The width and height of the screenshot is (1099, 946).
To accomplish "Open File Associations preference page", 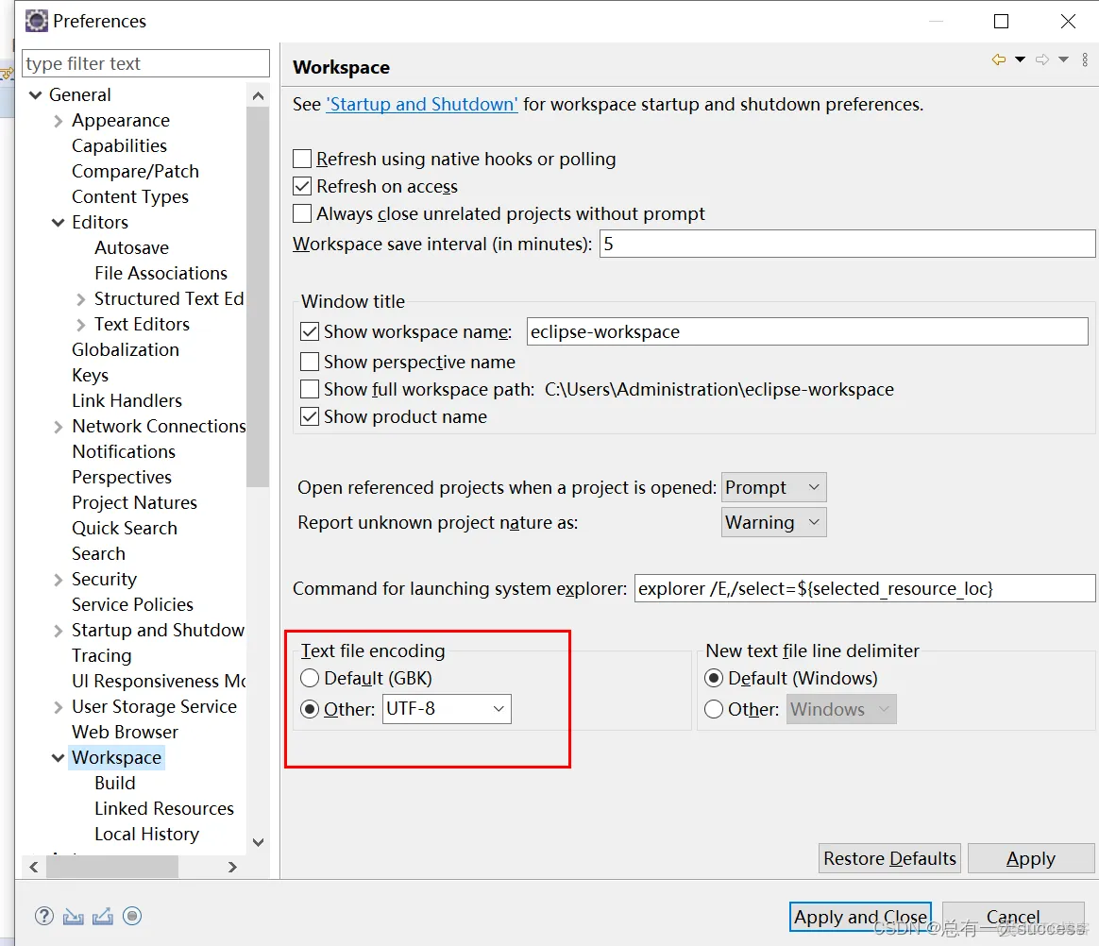I will 161,273.
